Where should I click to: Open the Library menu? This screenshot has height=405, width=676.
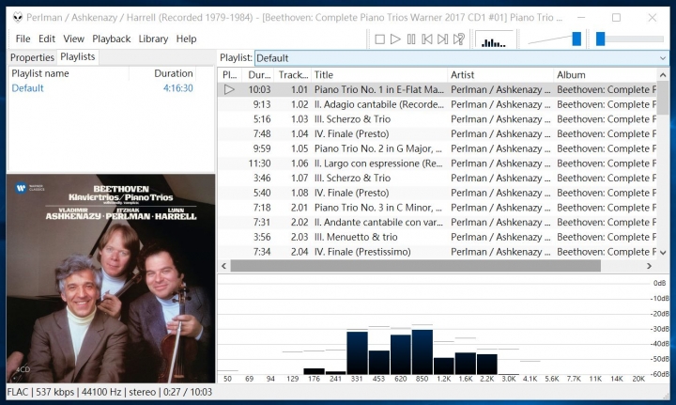click(x=153, y=39)
